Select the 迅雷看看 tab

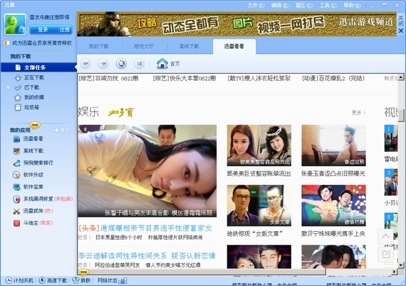tap(234, 46)
